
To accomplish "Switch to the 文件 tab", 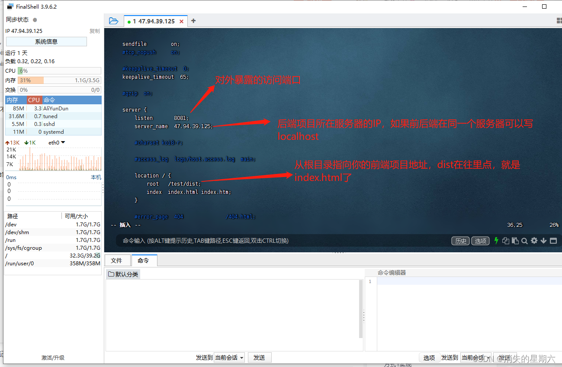I will pos(117,261).
